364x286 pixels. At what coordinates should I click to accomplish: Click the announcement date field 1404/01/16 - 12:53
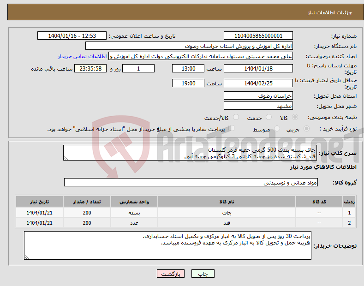[x=72, y=36]
